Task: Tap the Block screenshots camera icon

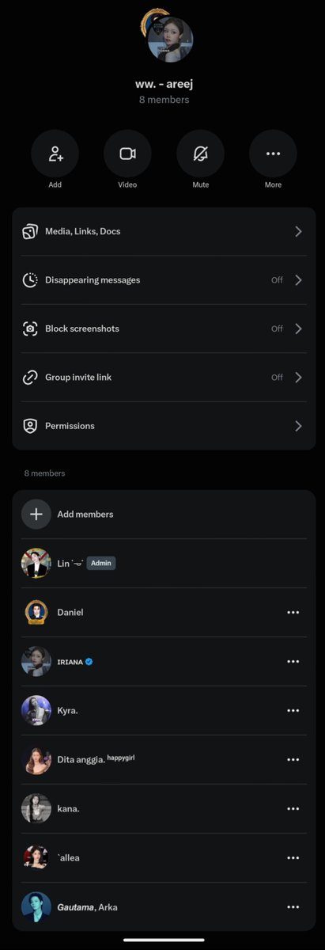Action: tap(30, 329)
